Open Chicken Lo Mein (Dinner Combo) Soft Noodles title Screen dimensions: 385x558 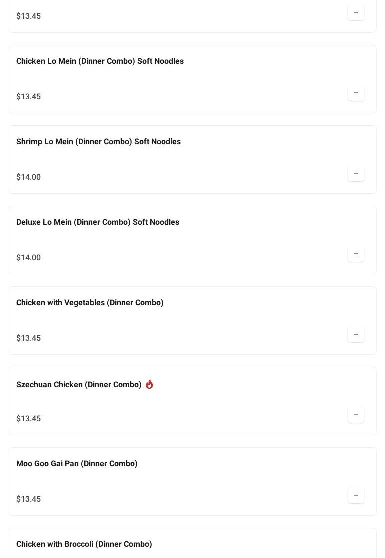click(100, 61)
